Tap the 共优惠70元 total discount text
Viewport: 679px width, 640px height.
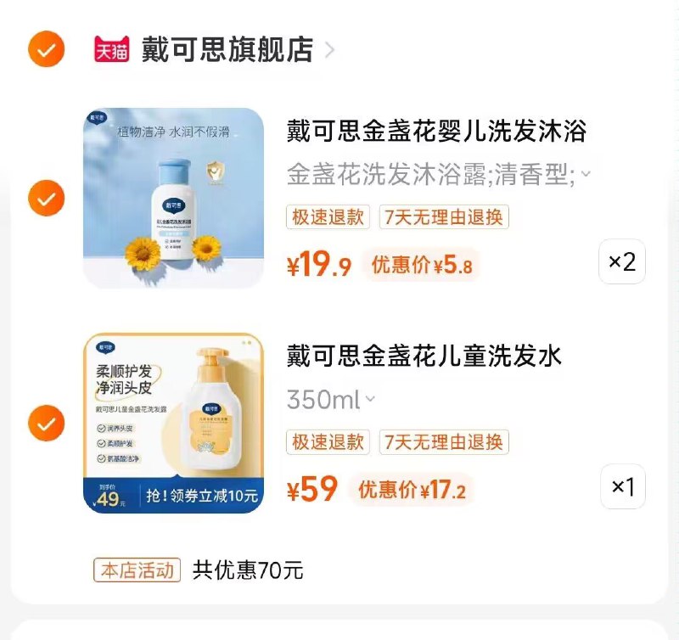coord(248,570)
